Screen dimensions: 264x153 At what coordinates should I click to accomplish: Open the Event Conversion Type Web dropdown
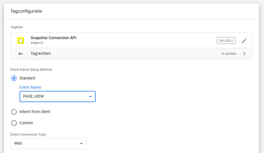coord(48,143)
